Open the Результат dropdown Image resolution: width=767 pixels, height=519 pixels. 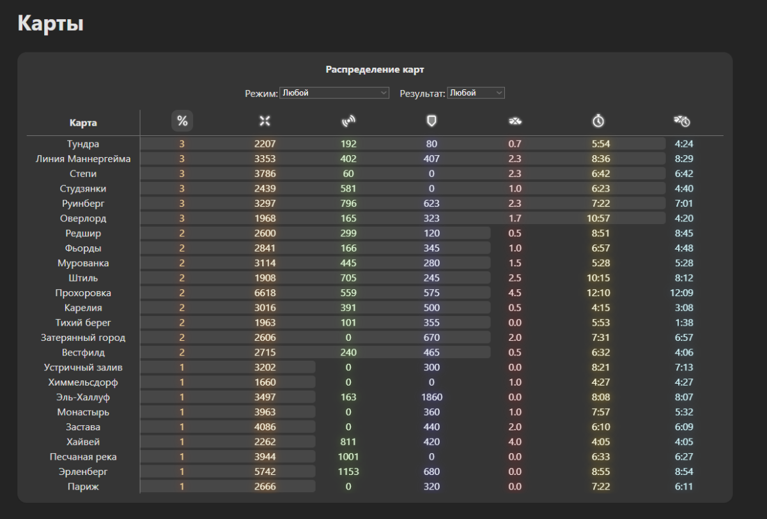[476, 93]
